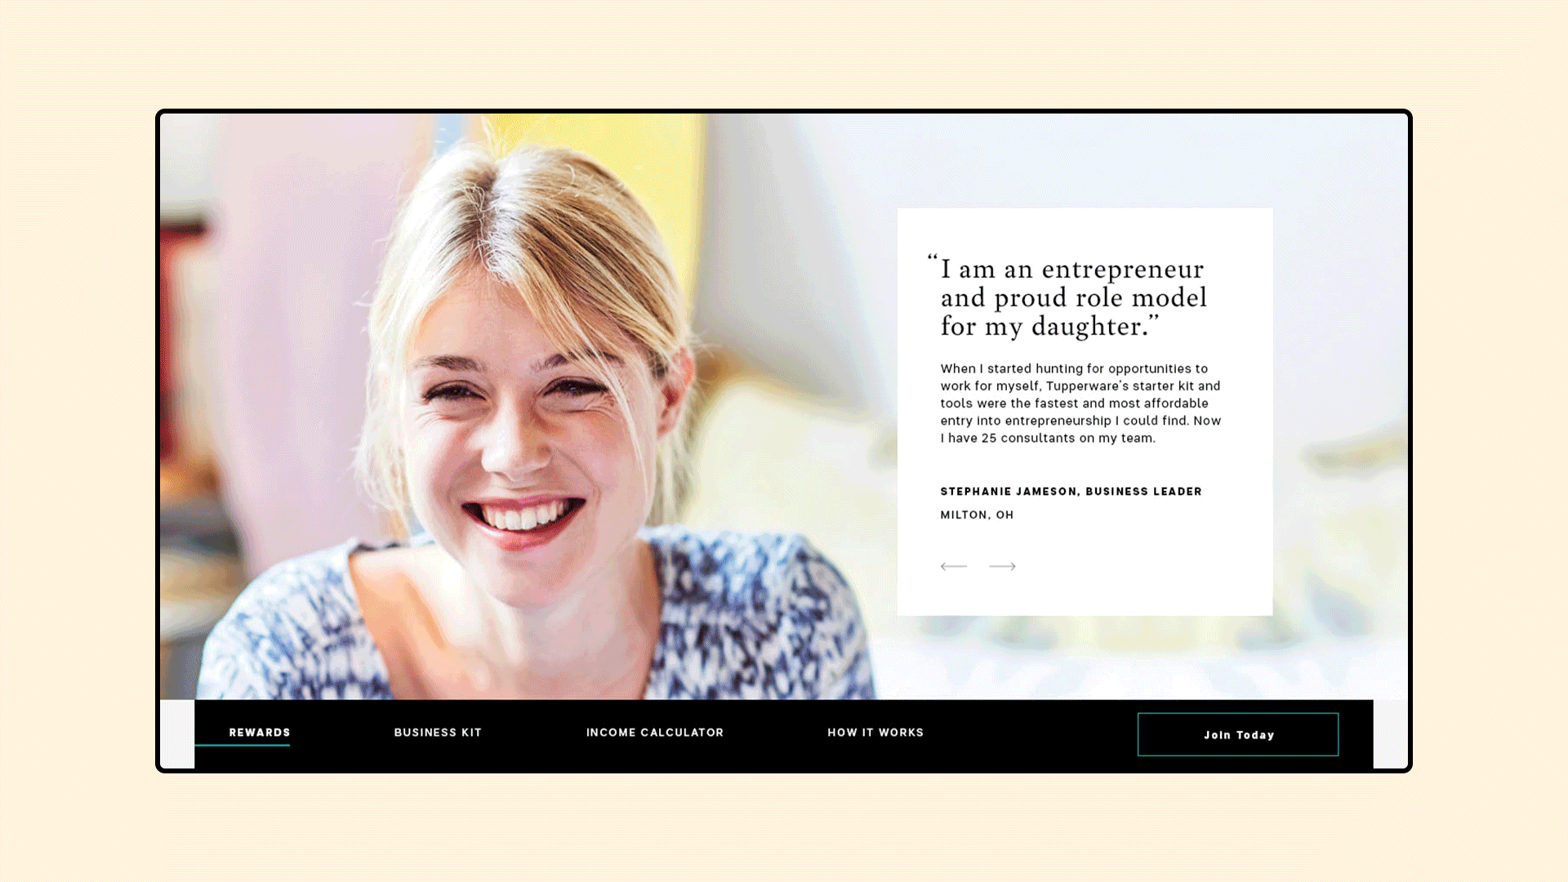
Task: Click the location text Milton, OH
Action: click(x=977, y=515)
